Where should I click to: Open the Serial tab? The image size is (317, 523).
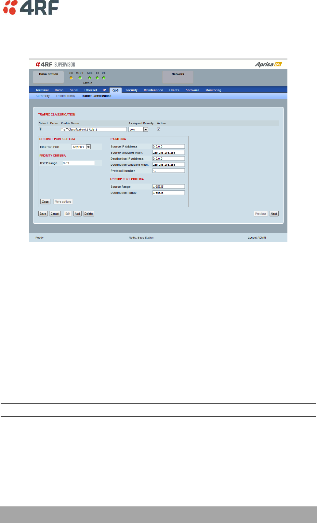[74, 90]
